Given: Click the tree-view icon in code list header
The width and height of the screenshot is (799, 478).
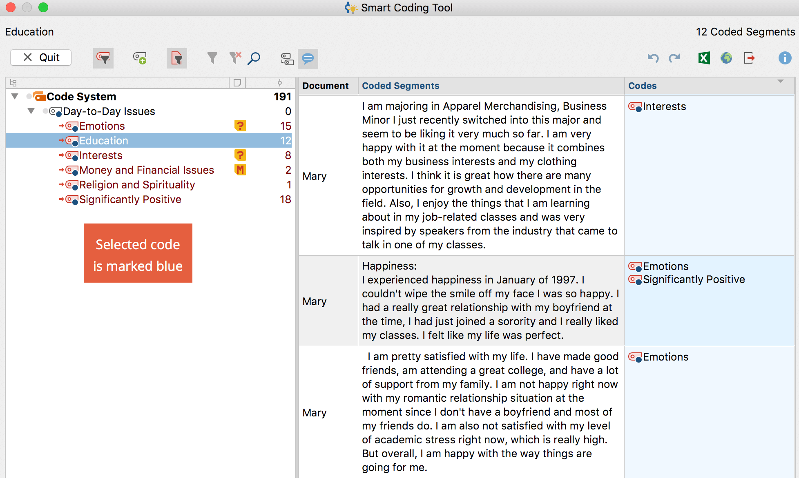Looking at the screenshot, I should click(13, 83).
